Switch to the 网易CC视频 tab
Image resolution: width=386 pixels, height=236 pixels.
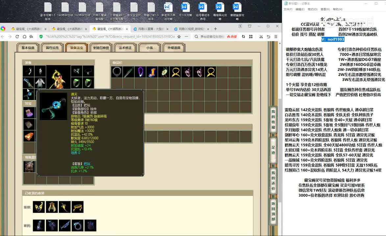pyautogui.click(x=191, y=29)
